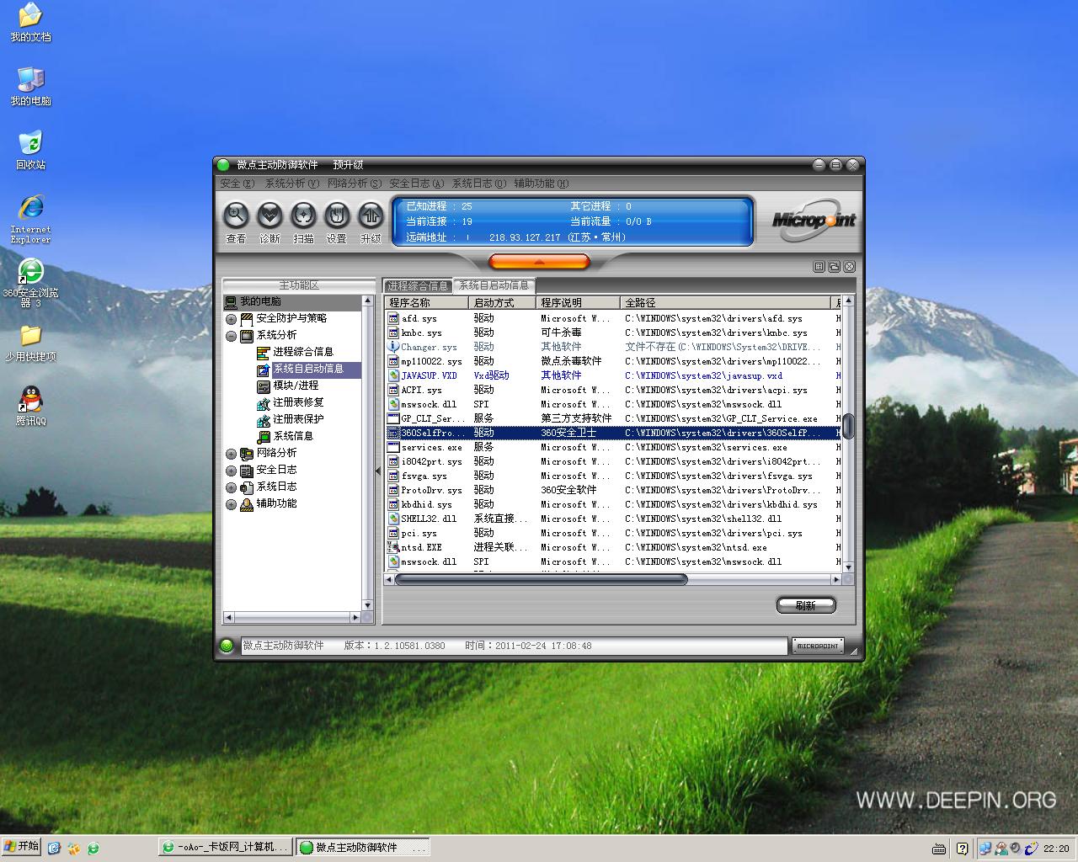Screen dimensions: 1078x862
Task: Click the MICROPOINT button in status bar
Action: 817,646
